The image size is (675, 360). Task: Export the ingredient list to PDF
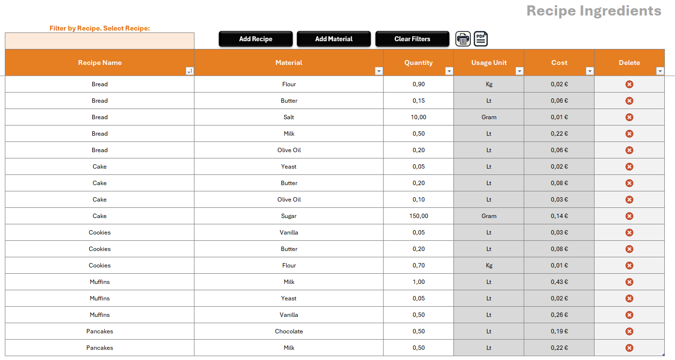click(x=480, y=39)
